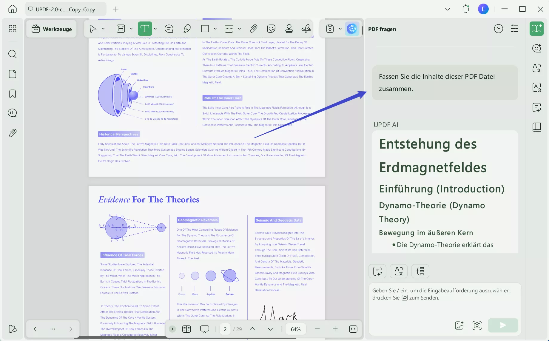This screenshot has height=341, width=549.
Task: Set zoom to actual size 1:1
Action: pos(353,329)
